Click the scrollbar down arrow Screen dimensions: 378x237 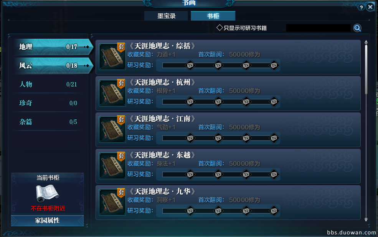pyautogui.click(x=366, y=219)
